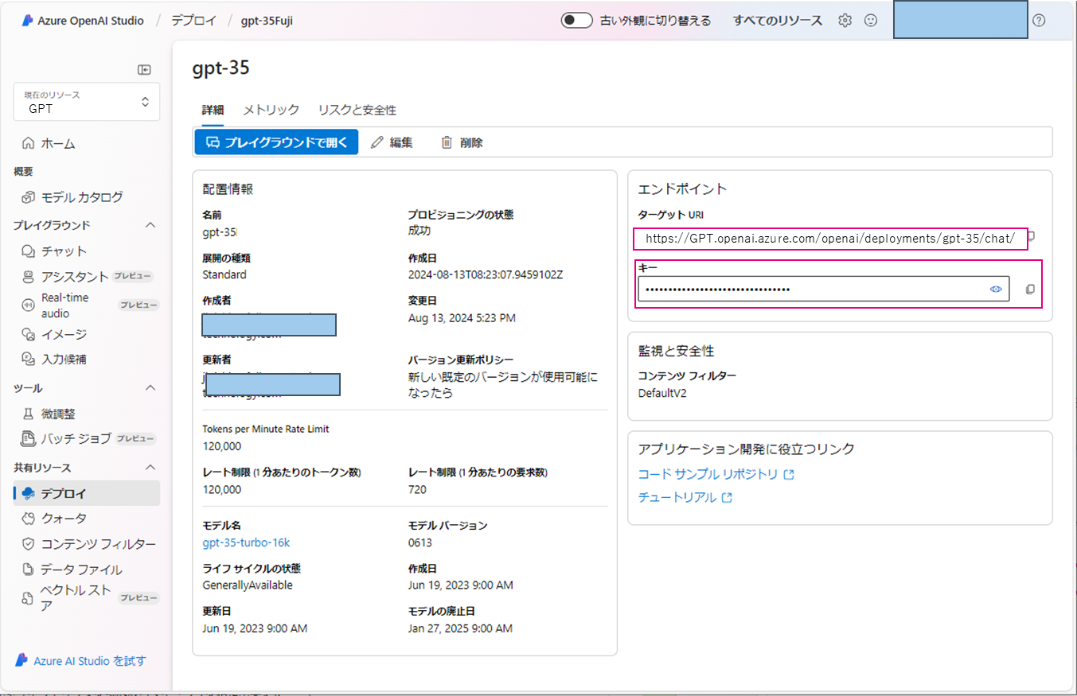Screen dimensions: 1077x696
Task: Switch to the 詳細 tab
Action: coord(213,110)
